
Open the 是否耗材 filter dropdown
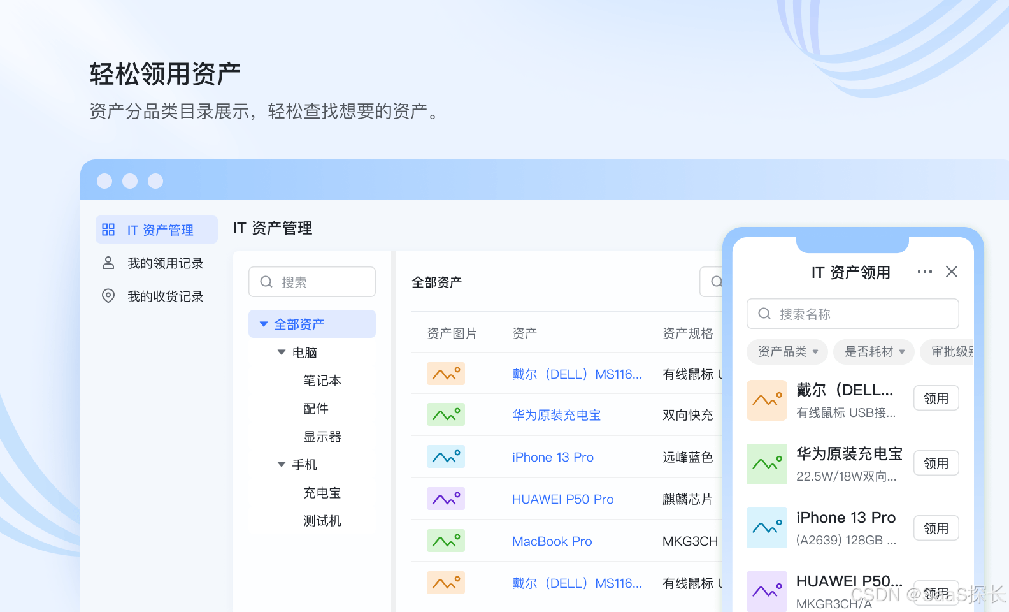click(874, 351)
